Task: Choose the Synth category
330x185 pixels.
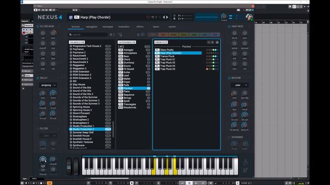Action: [x=134, y=101]
